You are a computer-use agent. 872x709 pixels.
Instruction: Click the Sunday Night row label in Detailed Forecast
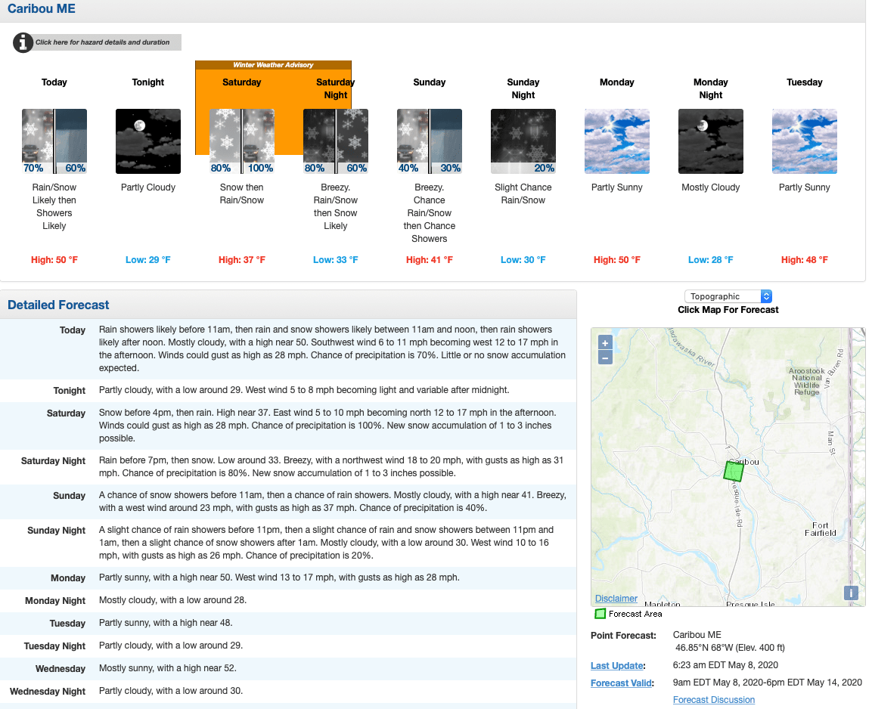click(56, 531)
